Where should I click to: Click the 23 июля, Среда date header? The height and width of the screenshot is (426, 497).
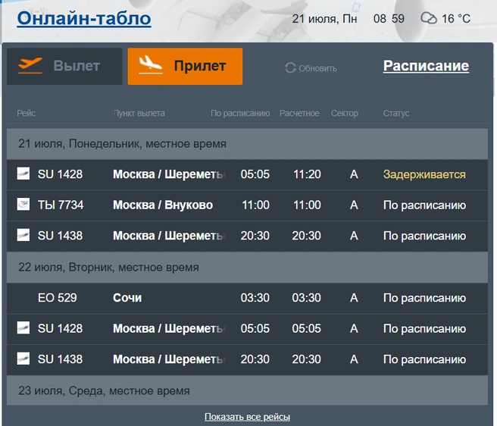click(x=247, y=390)
